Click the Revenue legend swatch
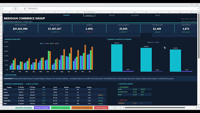Screen dimensions: 200x113 (148, 42)
